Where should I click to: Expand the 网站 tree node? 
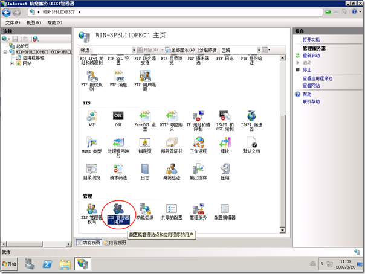tap(11, 63)
